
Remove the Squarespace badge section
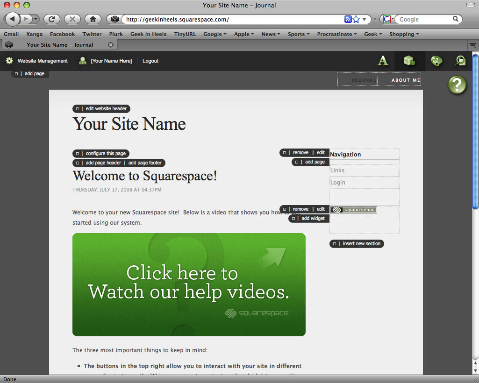(x=300, y=209)
